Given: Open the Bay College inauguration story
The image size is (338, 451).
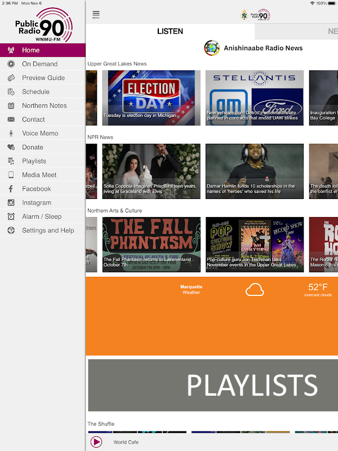Looking at the screenshot, I should tap(323, 98).
